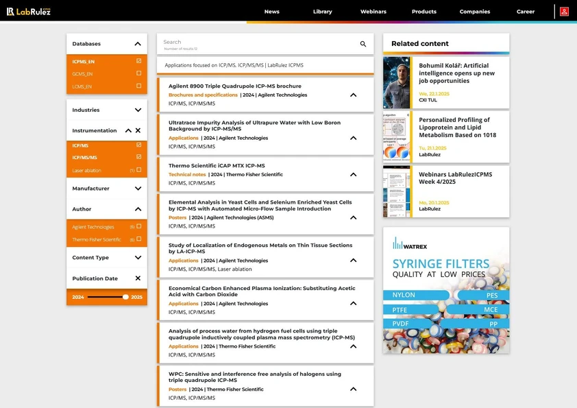577x408 pixels.
Task: Open Thermo Scientific iCAP MTX ICP-MS title
Action: click(217, 166)
